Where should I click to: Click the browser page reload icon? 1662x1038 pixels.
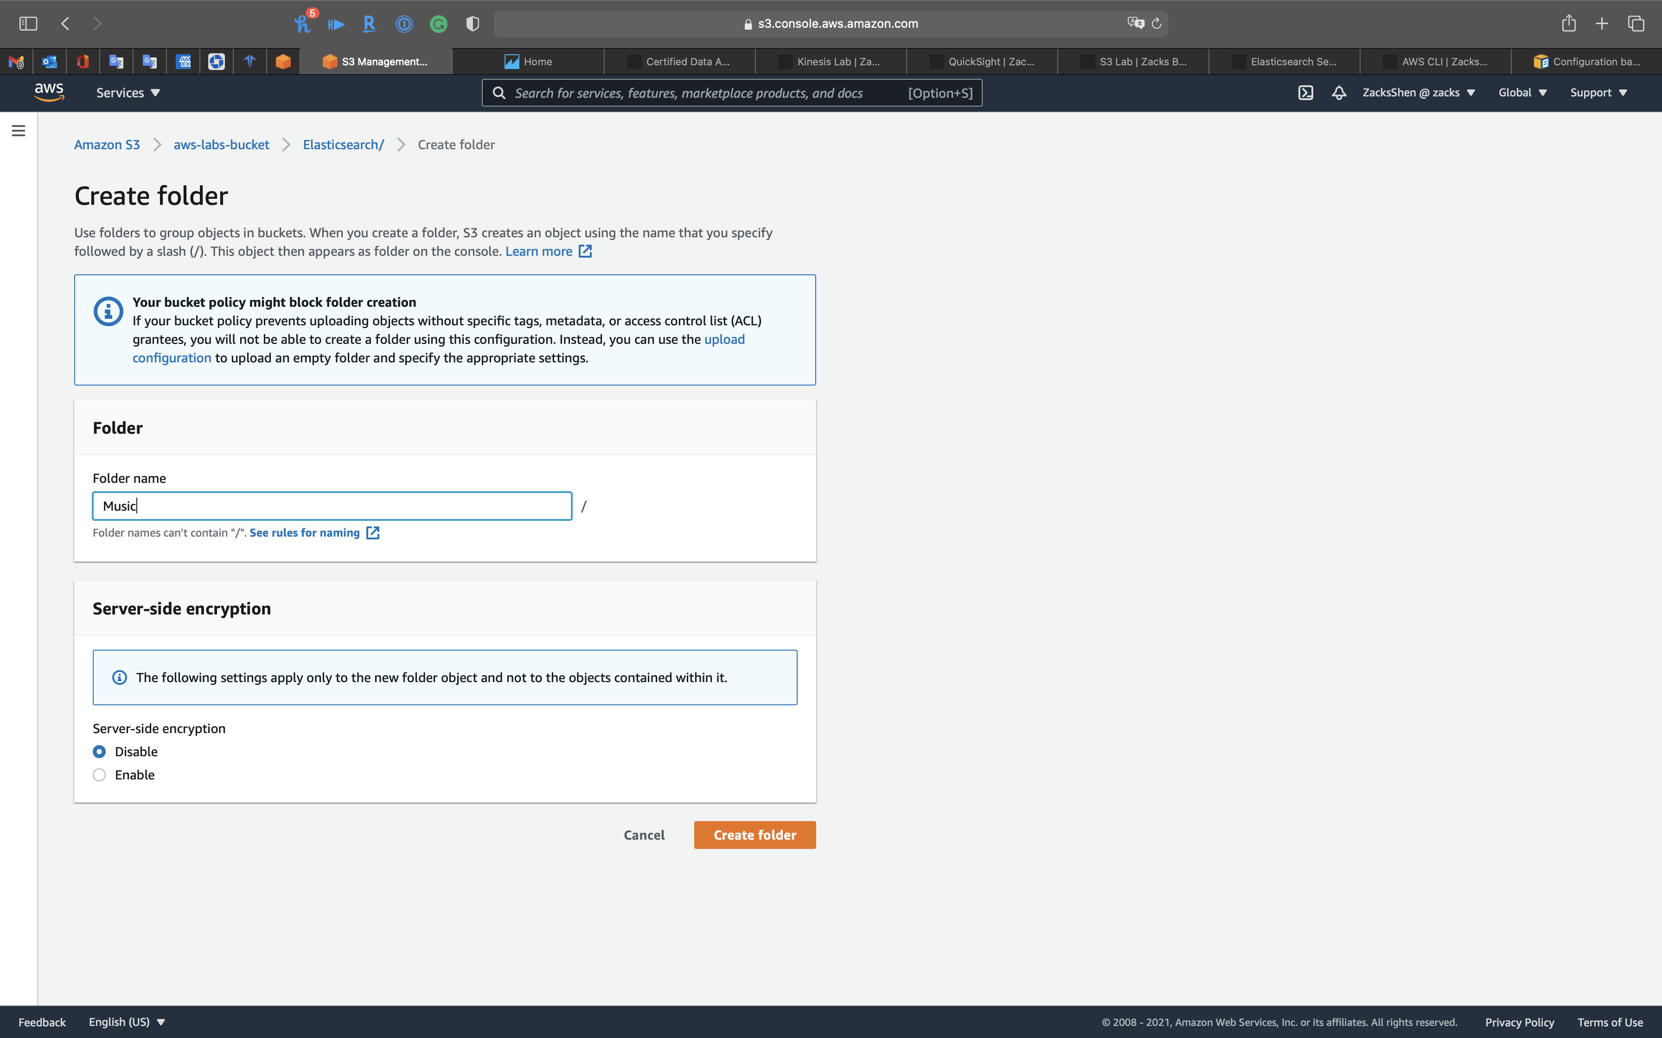[1157, 23]
